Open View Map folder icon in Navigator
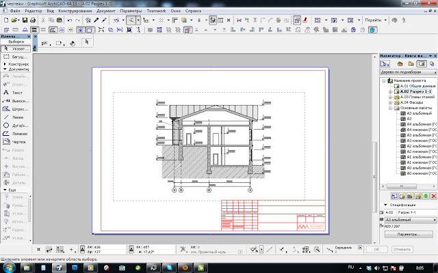Viewport: 438px width, 273px height. pos(411,63)
